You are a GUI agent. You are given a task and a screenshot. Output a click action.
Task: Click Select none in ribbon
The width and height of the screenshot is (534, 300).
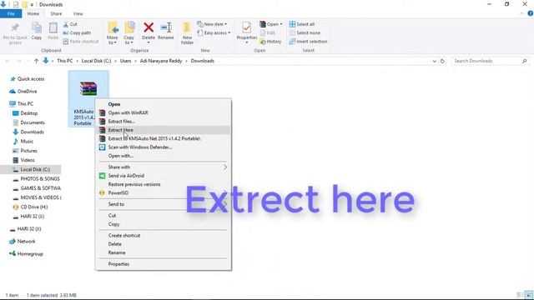(305, 33)
